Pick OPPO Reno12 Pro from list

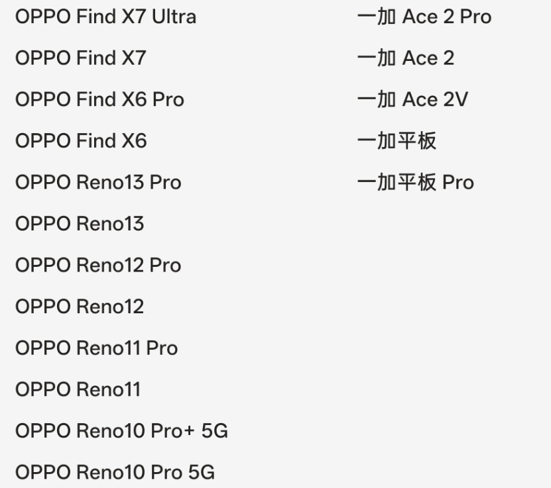(x=98, y=265)
